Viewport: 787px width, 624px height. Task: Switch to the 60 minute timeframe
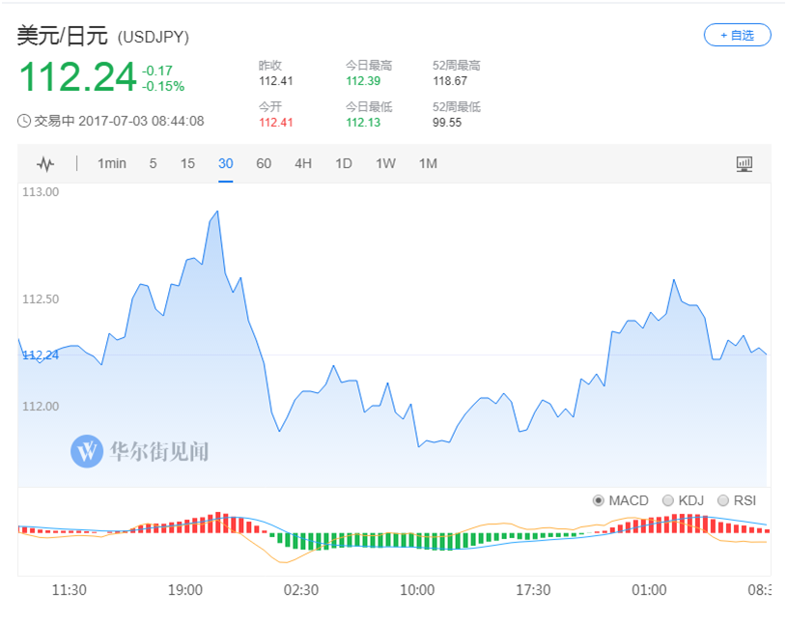pyautogui.click(x=263, y=163)
